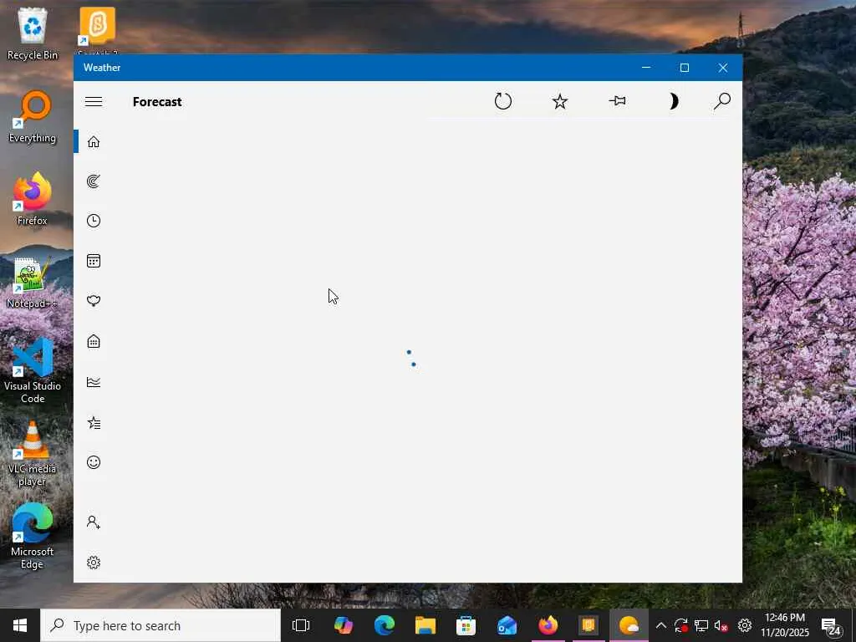Maximize the Weather window
This screenshot has height=642, width=856.
click(685, 68)
